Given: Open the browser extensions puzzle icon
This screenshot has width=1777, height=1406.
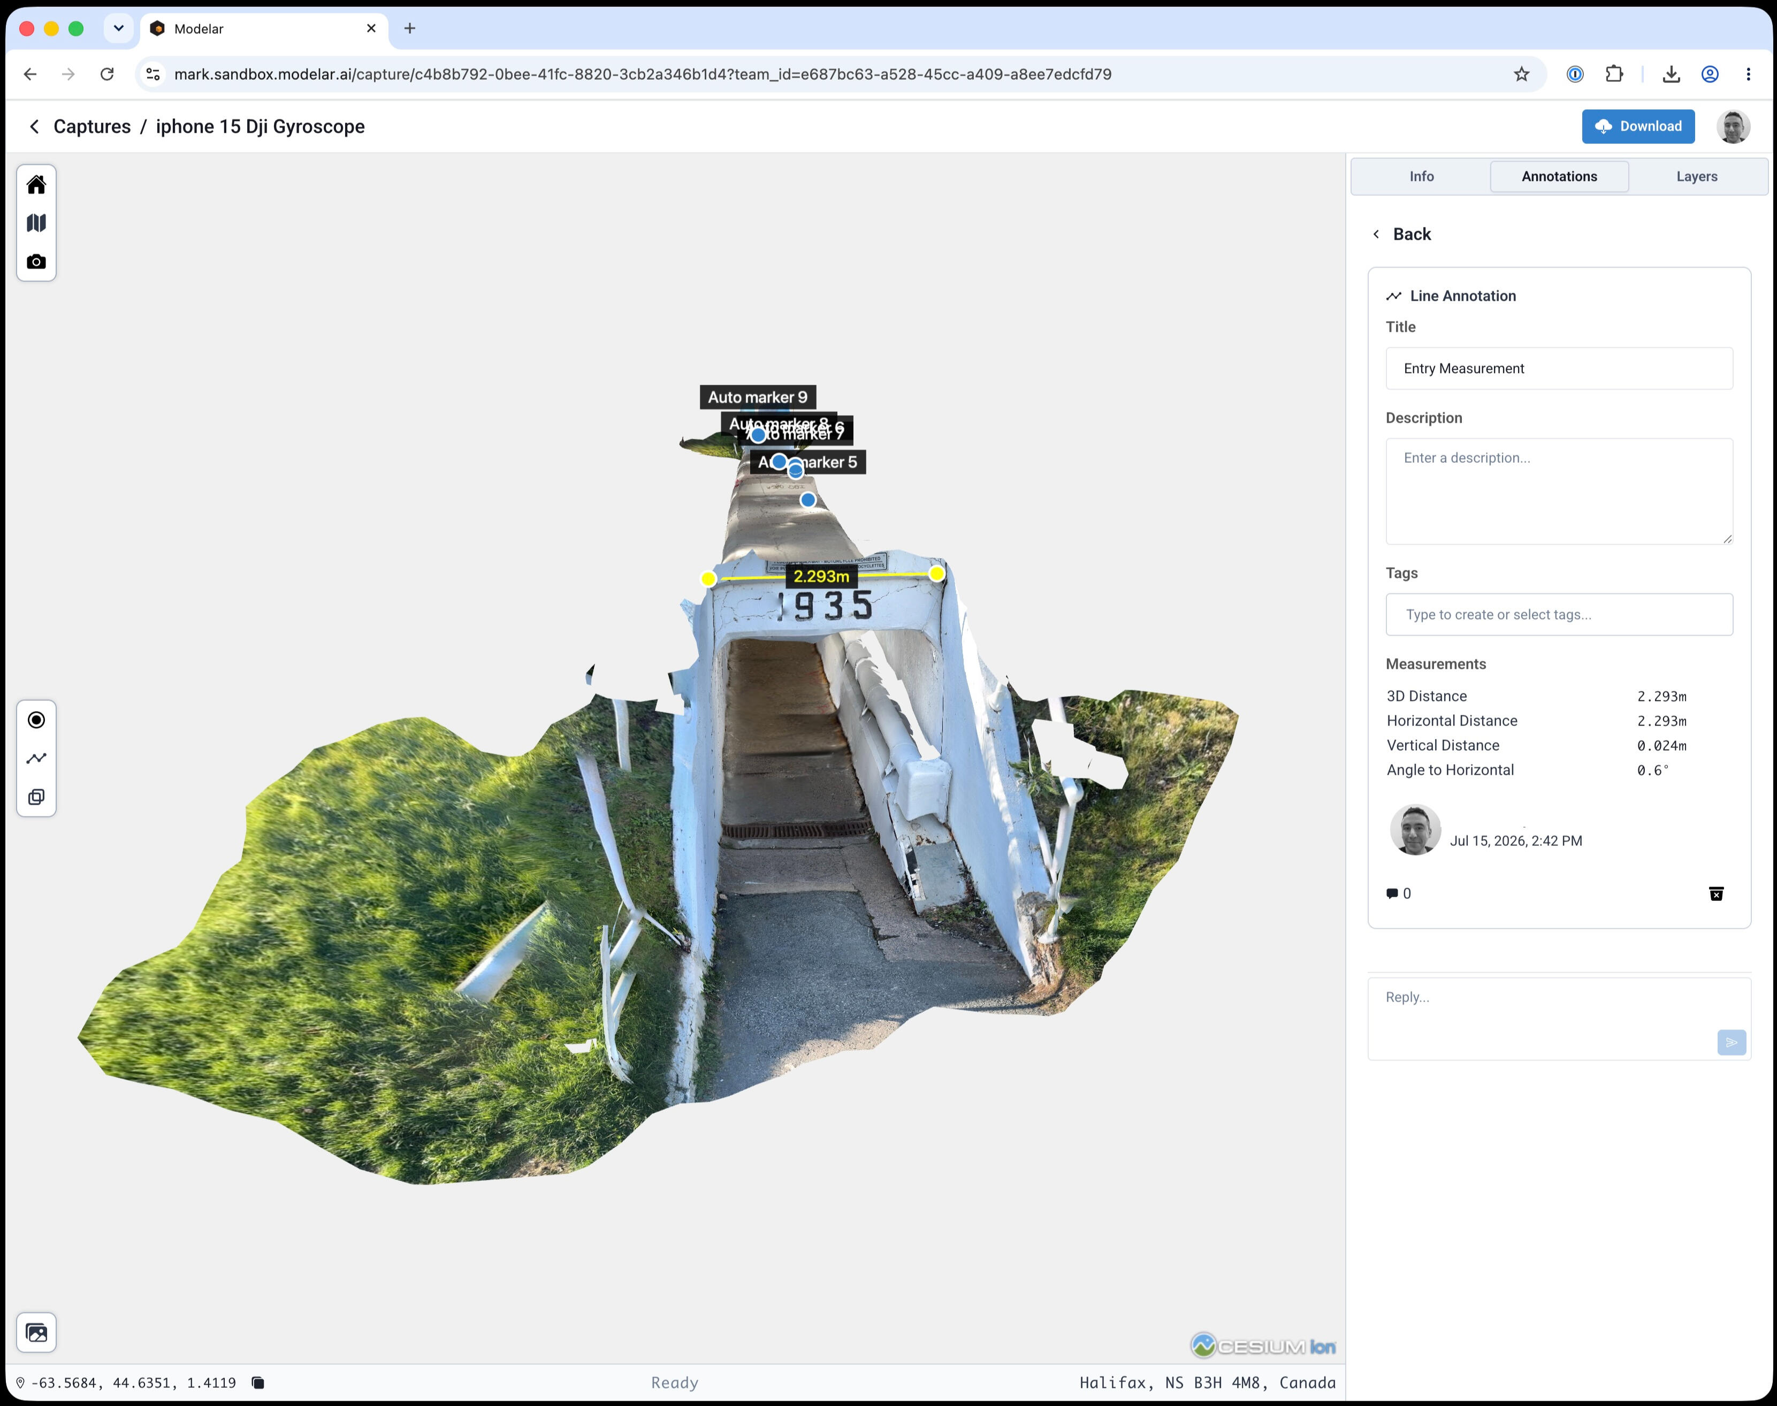Looking at the screenshot, I should pos(1614,74).
